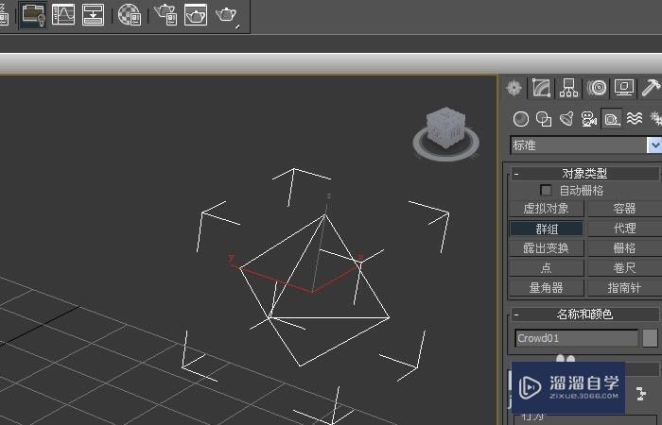Switch to the Motion command panel

pyautogui.click(x=597, y=88)
